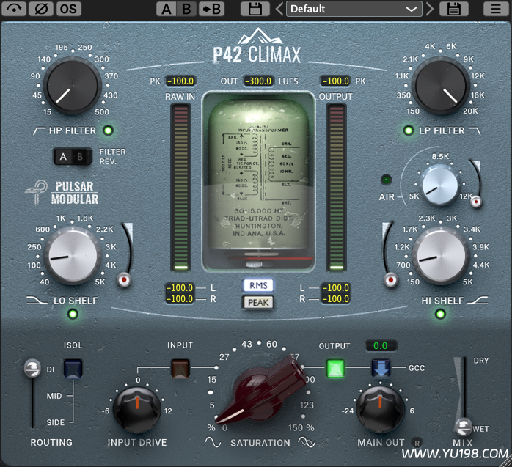The image size is (512, 467).
Task: Click the SIDE routing label
Action: tap(56, 422)
